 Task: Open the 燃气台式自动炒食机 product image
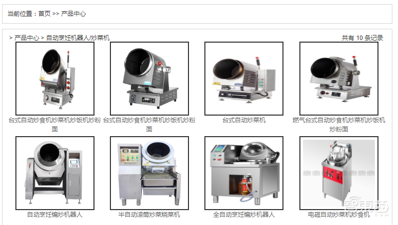point(339,79)
